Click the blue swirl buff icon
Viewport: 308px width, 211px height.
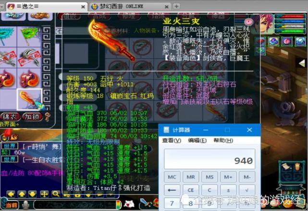click(299, 41)
